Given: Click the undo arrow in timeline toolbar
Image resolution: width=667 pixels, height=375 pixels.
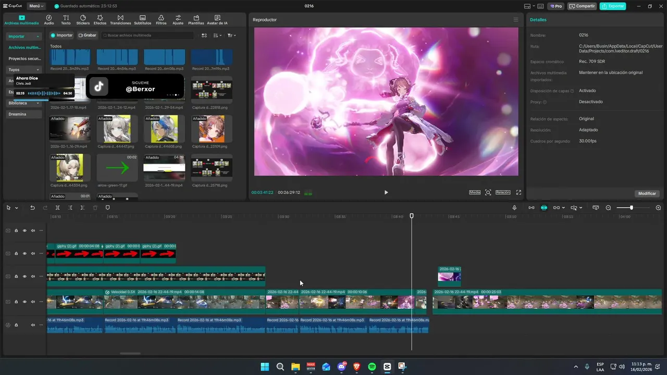Looking at the screenshot, I should (32, 208).
